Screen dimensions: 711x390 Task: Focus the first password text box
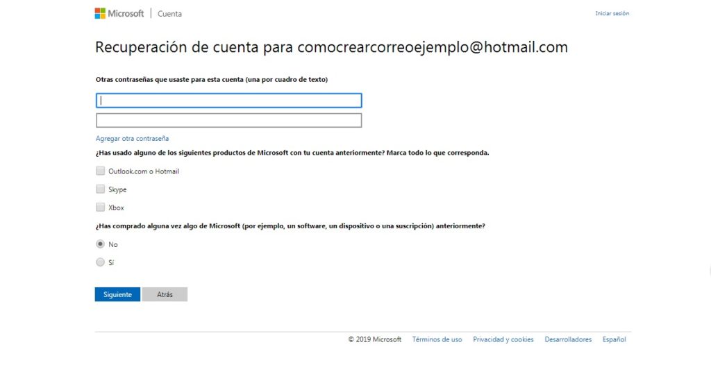click(229, 101)
